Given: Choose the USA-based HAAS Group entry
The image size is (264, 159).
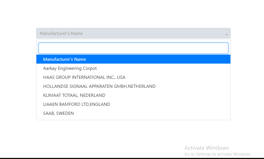Looking at the screenshot, I should coord(84,77).
